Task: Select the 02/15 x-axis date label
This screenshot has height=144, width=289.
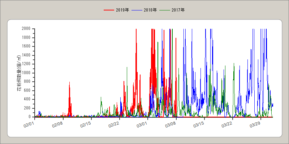Action: [86, 125]
